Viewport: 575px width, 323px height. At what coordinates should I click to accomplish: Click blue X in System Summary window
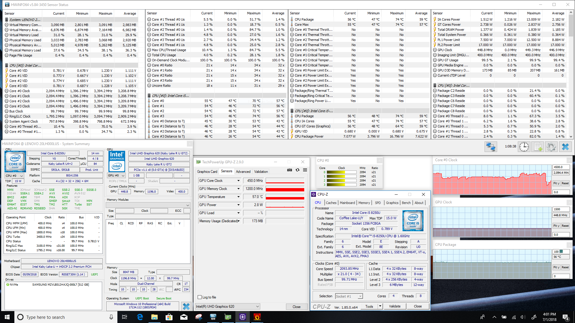click(186, 306)
